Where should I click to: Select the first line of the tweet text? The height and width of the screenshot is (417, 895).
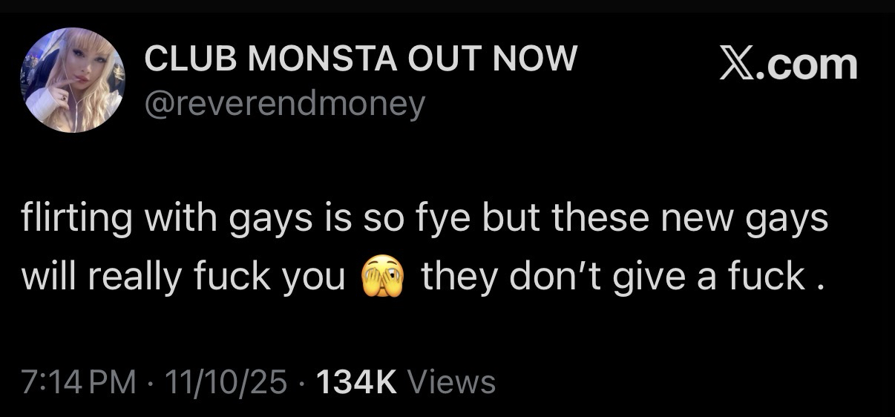pyautogui.click(x=424, y=222)
